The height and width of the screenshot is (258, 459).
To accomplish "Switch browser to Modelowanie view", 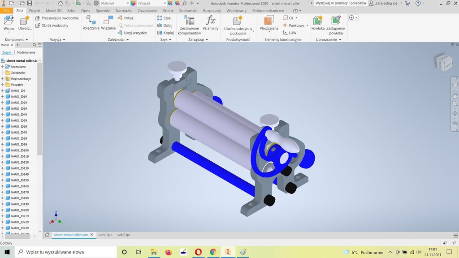I will 26,52.
